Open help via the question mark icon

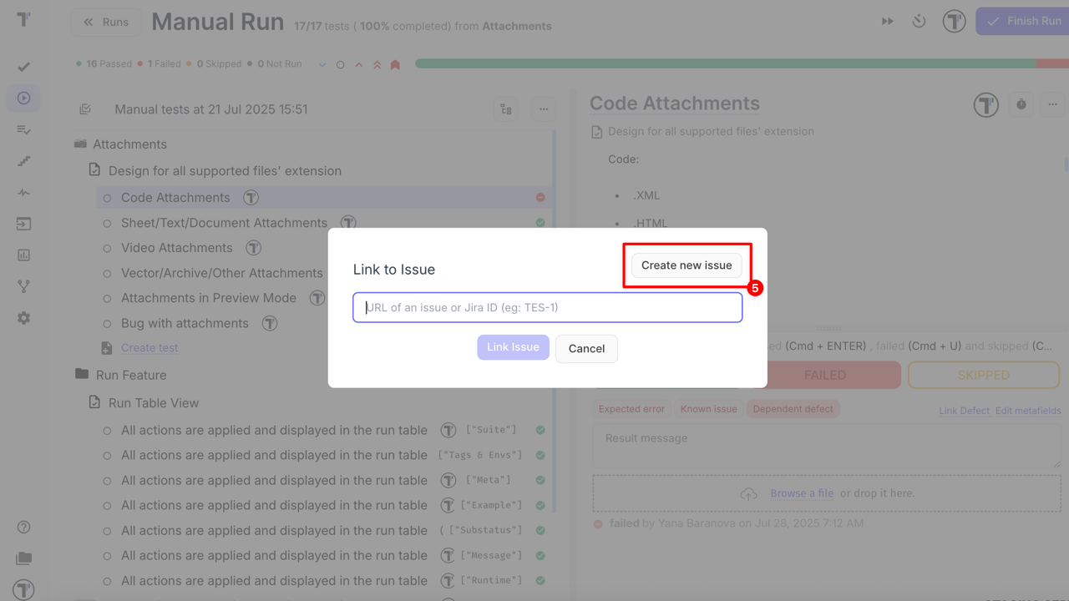tap(23, 527)
